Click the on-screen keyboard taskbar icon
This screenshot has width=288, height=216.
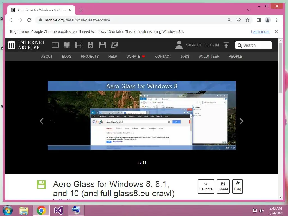click(x=76, y=210)
